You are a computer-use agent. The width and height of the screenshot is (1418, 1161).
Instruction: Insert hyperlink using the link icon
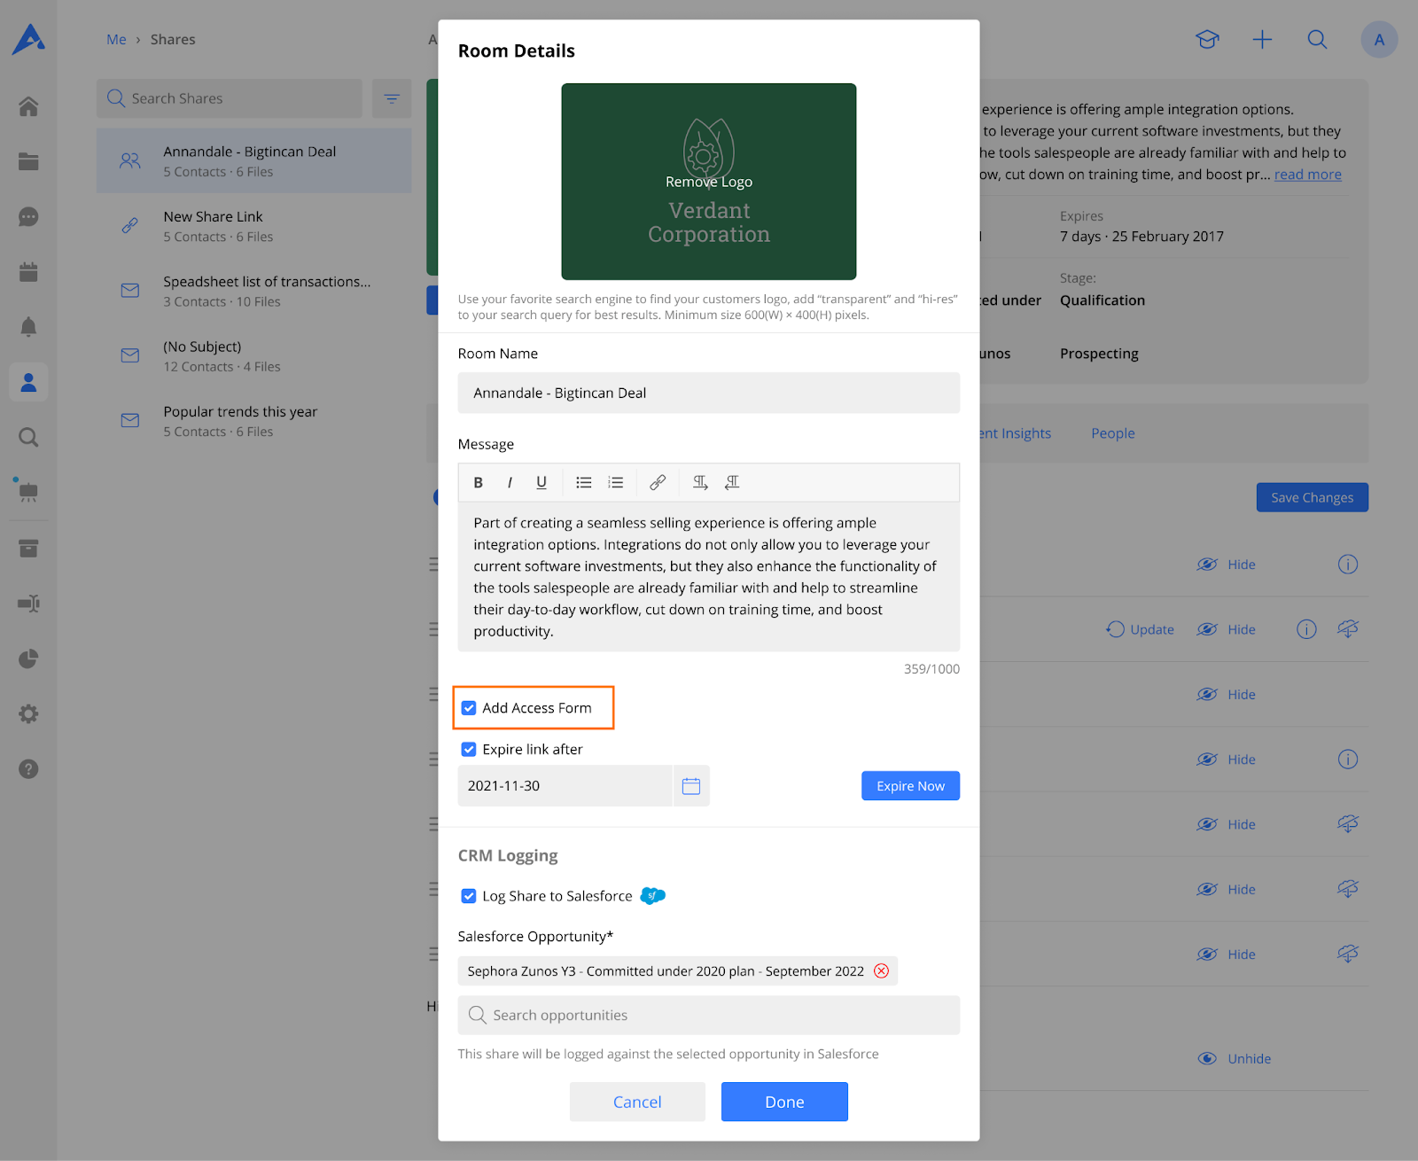tap(658, 483)
